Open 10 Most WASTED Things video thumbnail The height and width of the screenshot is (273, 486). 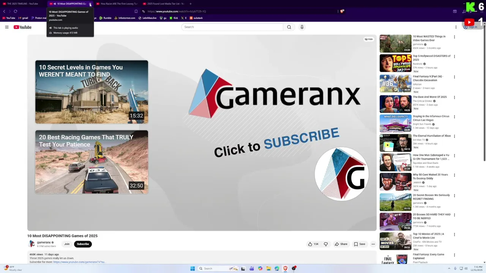(395, 44)
